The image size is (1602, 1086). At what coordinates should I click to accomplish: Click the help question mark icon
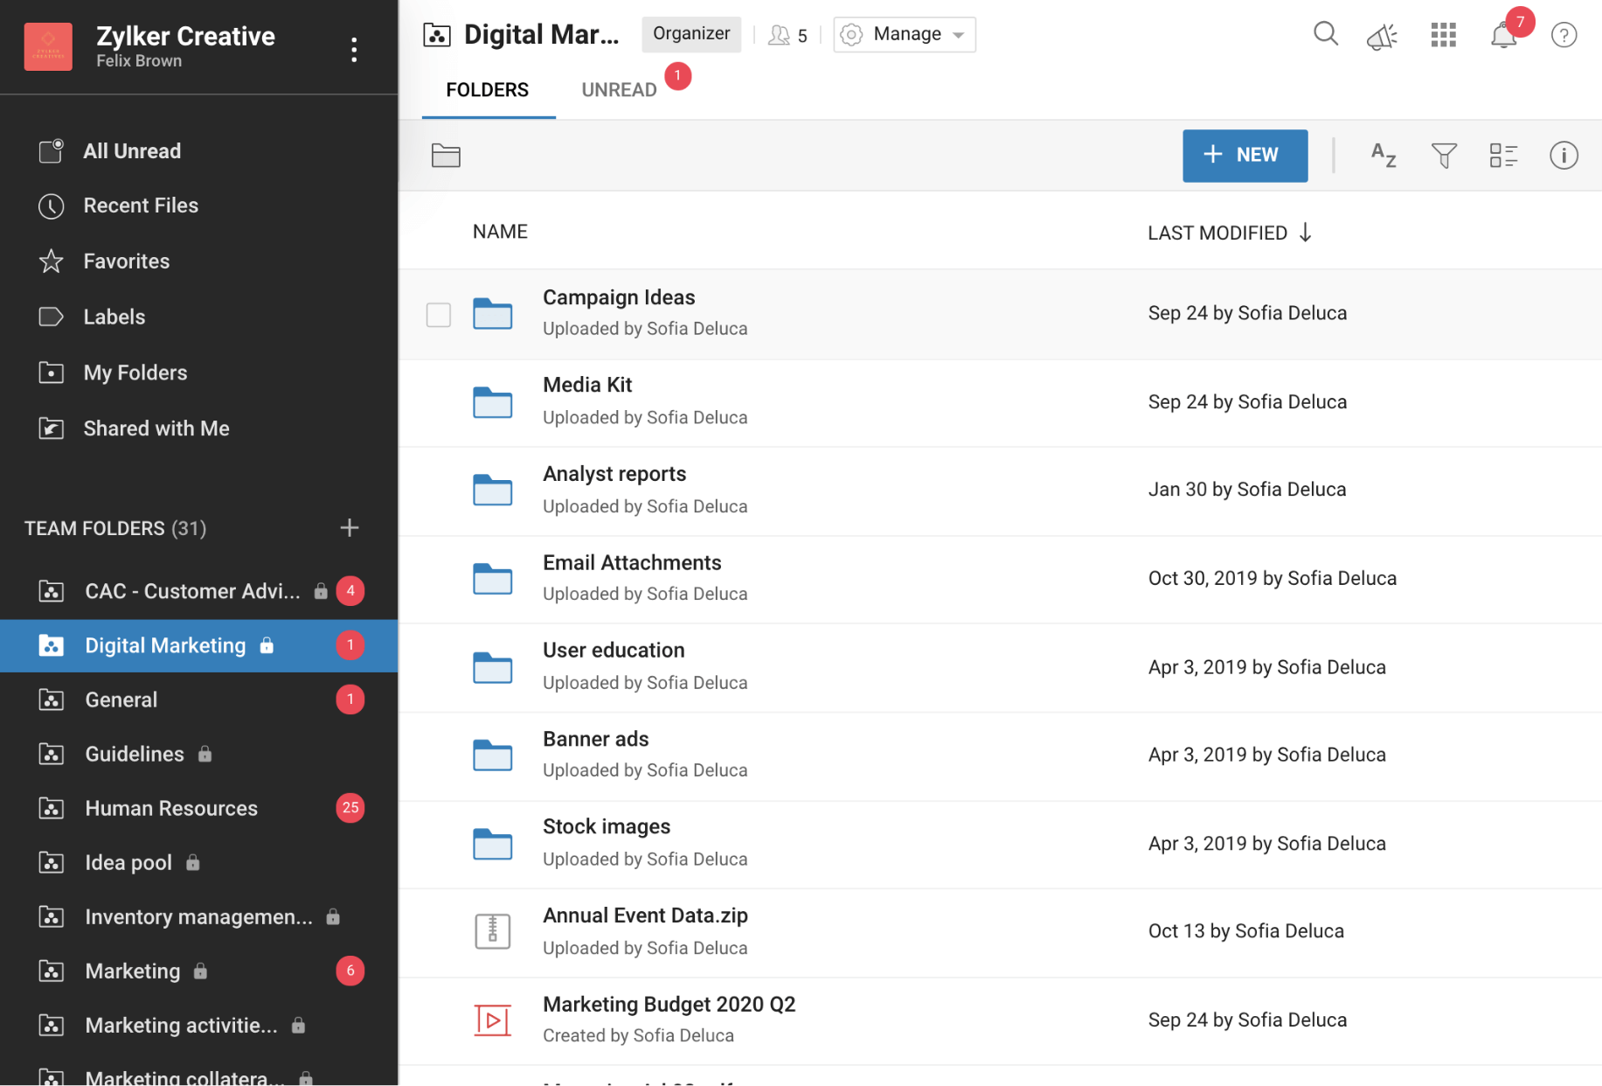click(x=1563, y=35)
